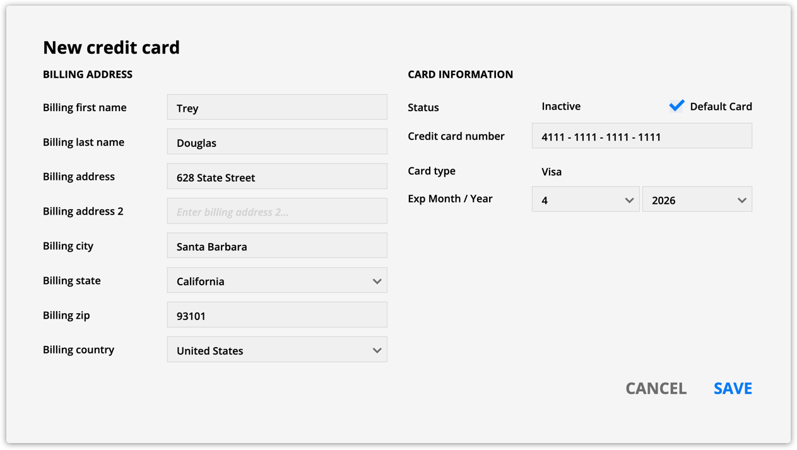Select the Credit card number field
This screenshot has width=797, height=450.
coord(642,136)
